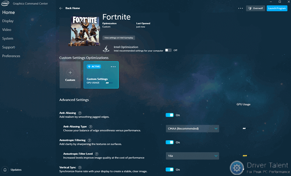Click the Launch Program button
291x176 pixels.
pyautogui.click(x=277, y=8)
